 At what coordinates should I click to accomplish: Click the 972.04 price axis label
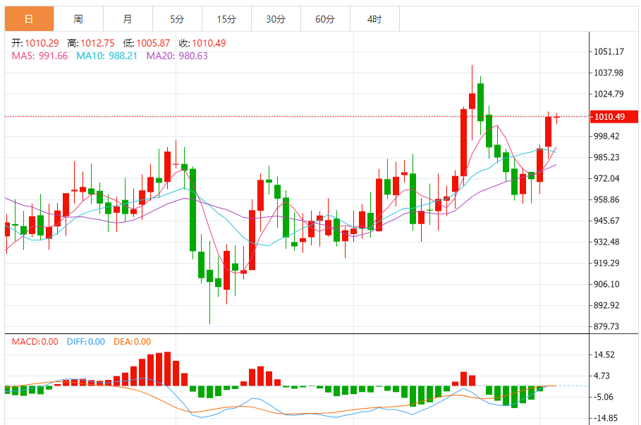(x=606, y=178)
